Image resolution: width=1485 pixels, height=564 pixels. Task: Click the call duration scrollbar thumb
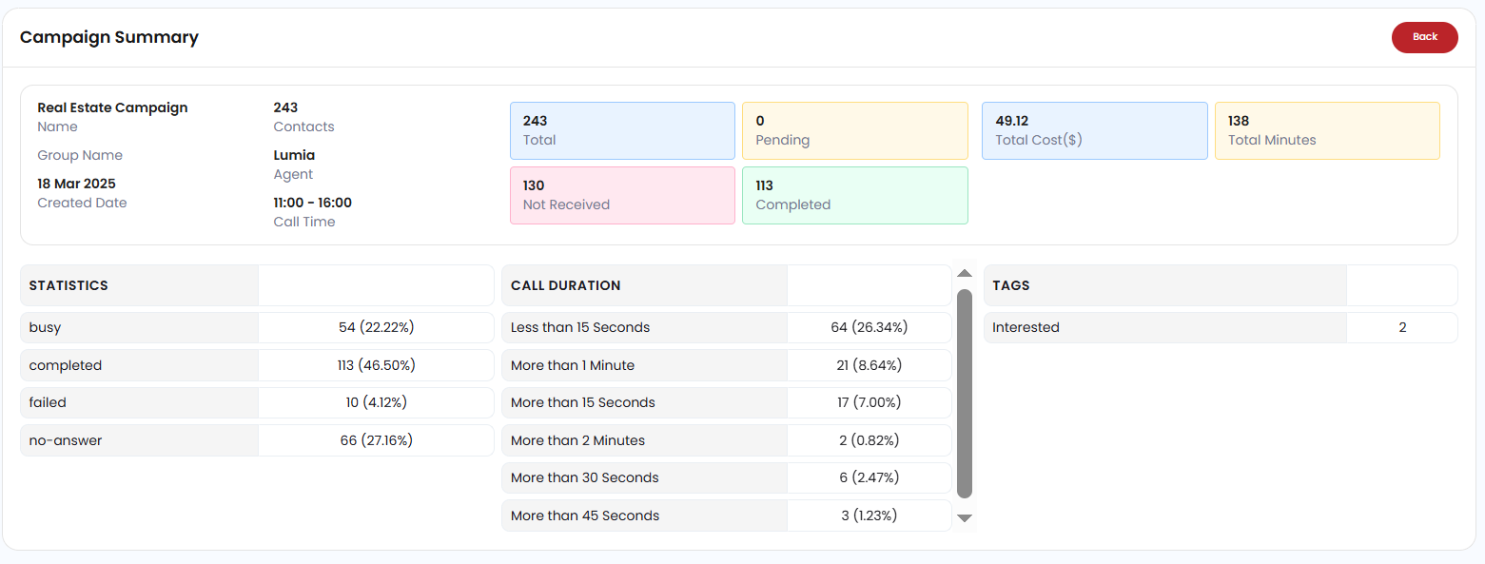click(965, 394)
